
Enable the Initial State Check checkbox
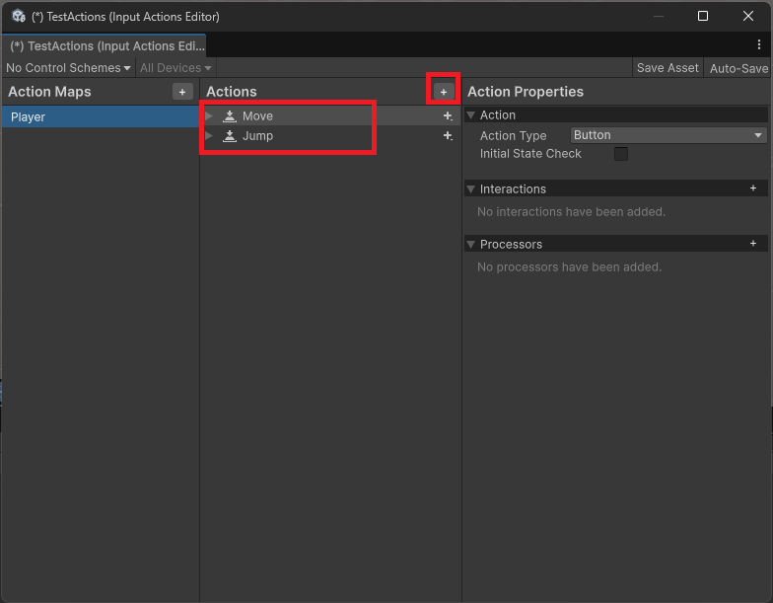pos(621,154)
